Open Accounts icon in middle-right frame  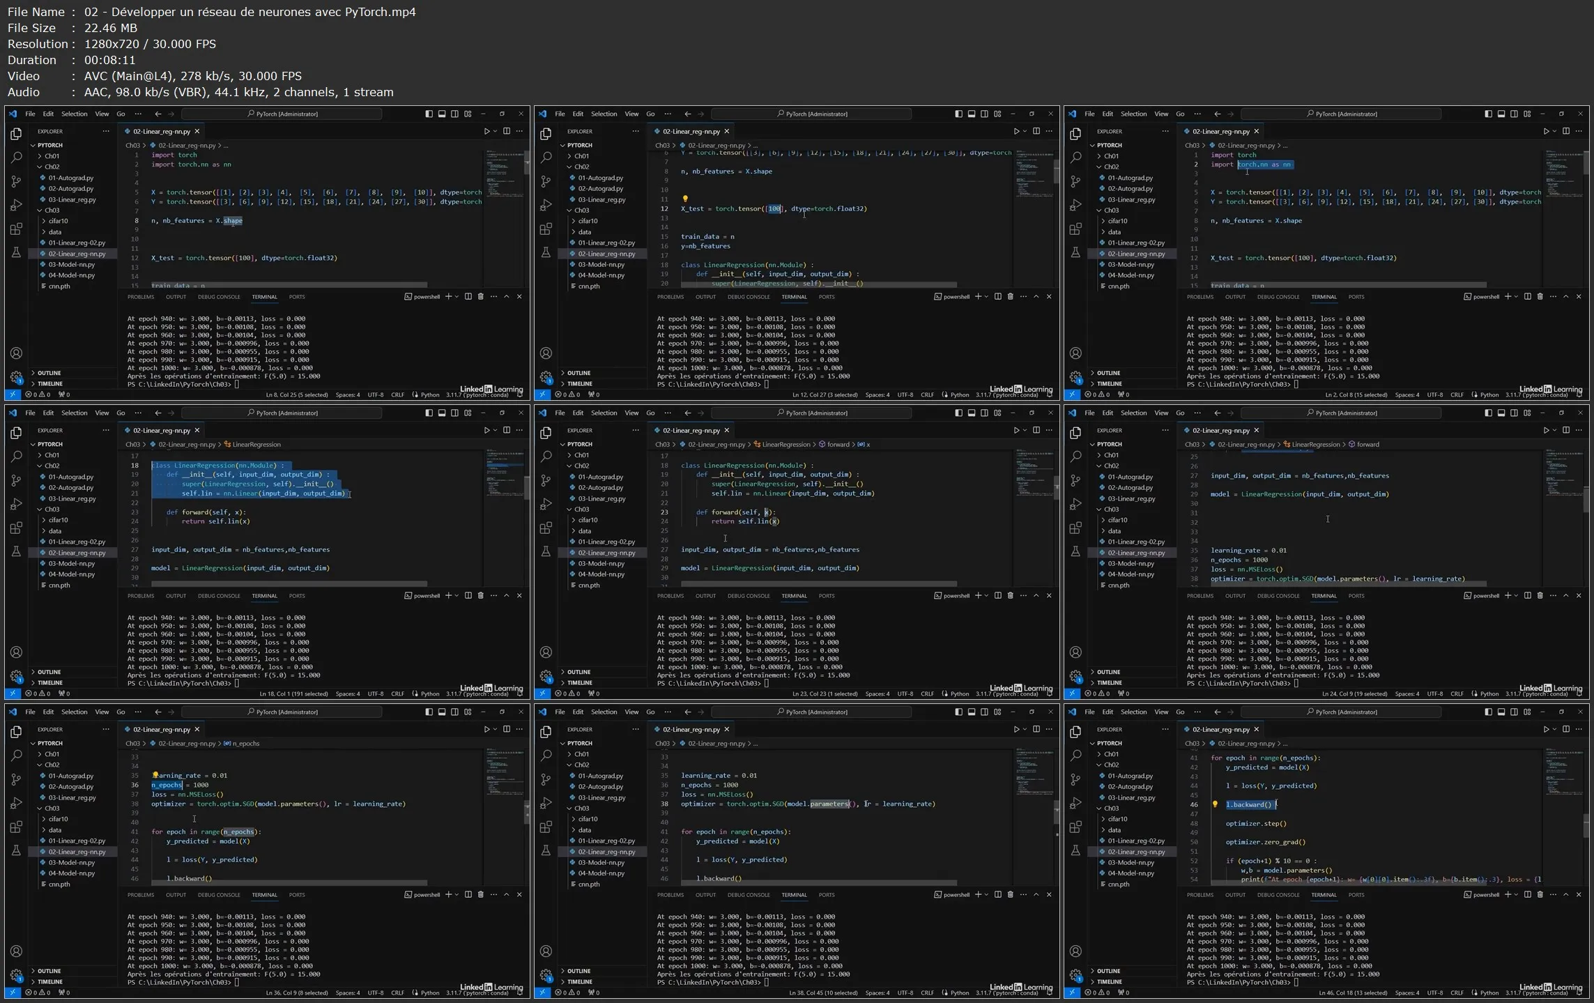tap(1075, 652)
